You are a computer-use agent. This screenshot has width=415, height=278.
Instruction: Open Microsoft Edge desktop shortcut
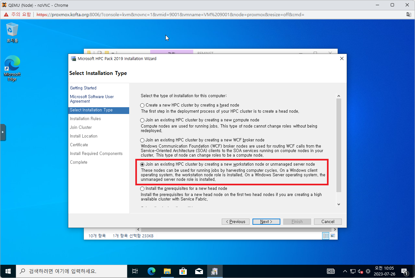tap(12, 68)
